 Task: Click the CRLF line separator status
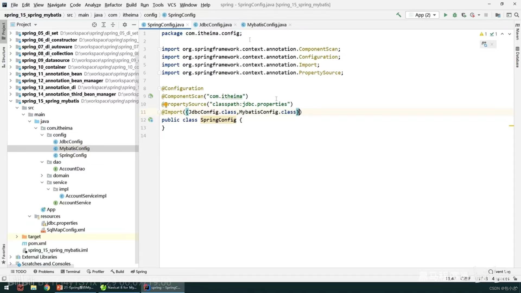click(x=465, y=279)
